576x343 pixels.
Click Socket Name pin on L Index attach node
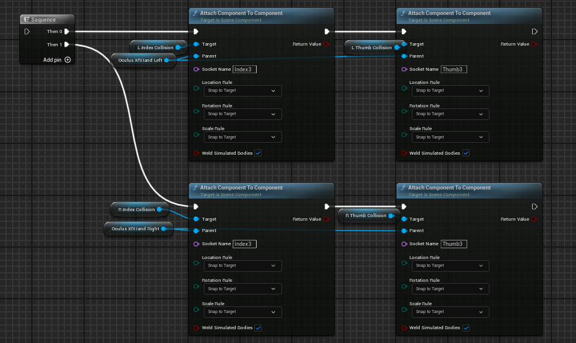coord(196,69)
